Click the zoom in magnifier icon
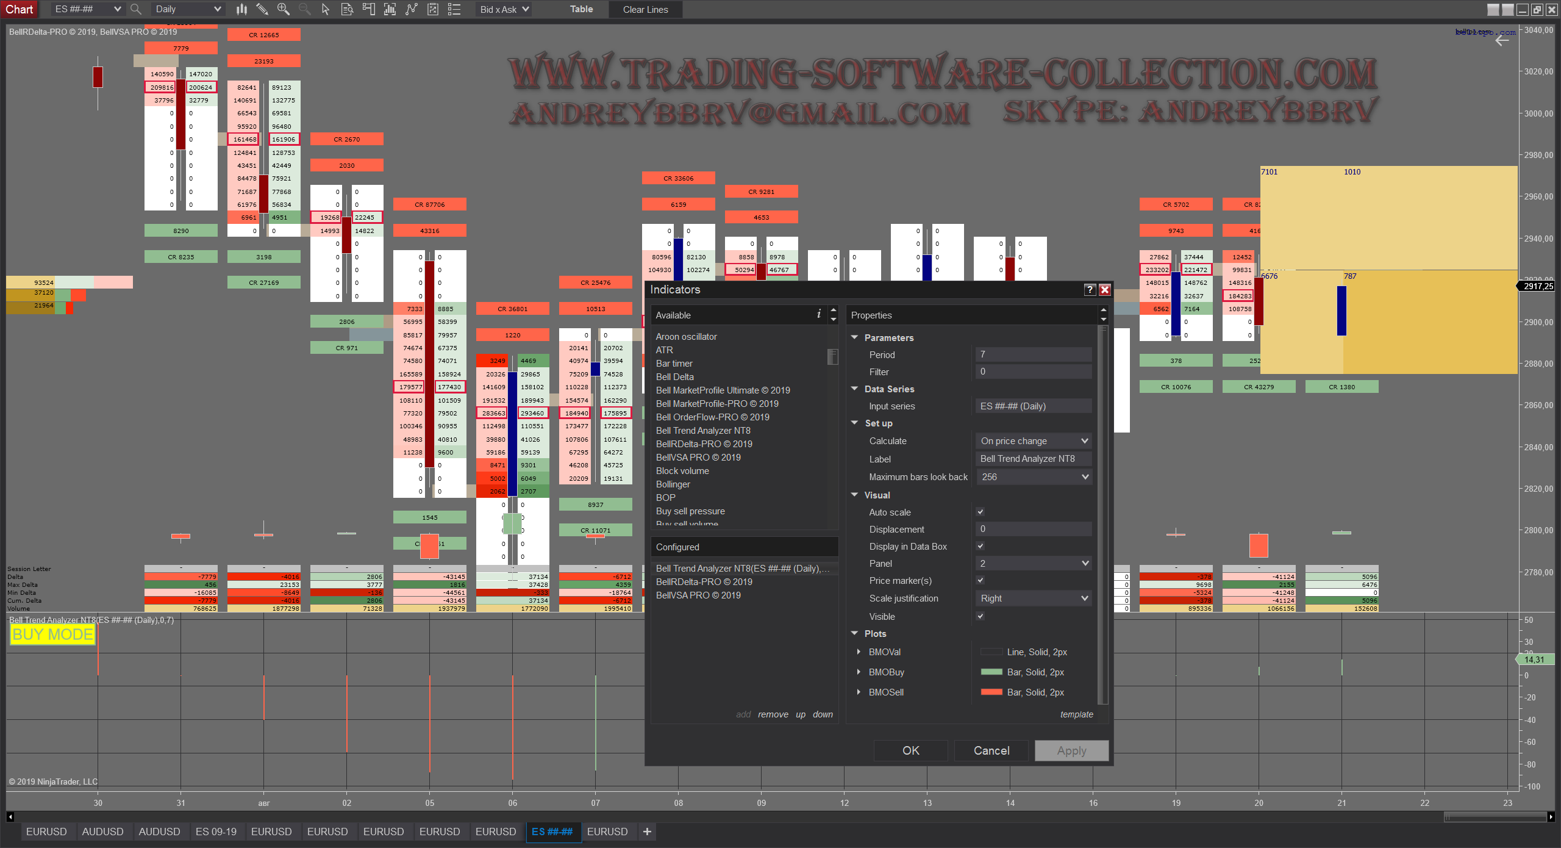Viewport: 1561px width, 848px height. [284, 9]
